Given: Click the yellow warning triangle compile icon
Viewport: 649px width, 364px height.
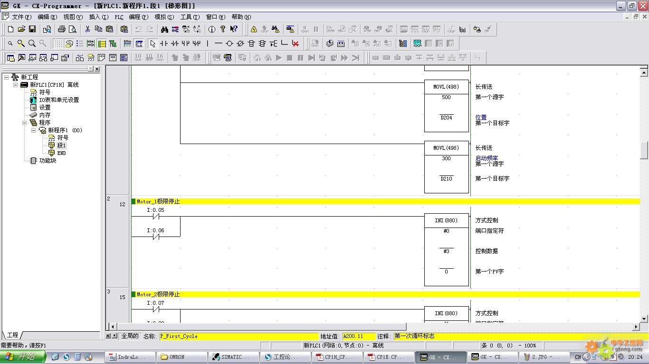Looking at the screenshot, I should point(254,29).
